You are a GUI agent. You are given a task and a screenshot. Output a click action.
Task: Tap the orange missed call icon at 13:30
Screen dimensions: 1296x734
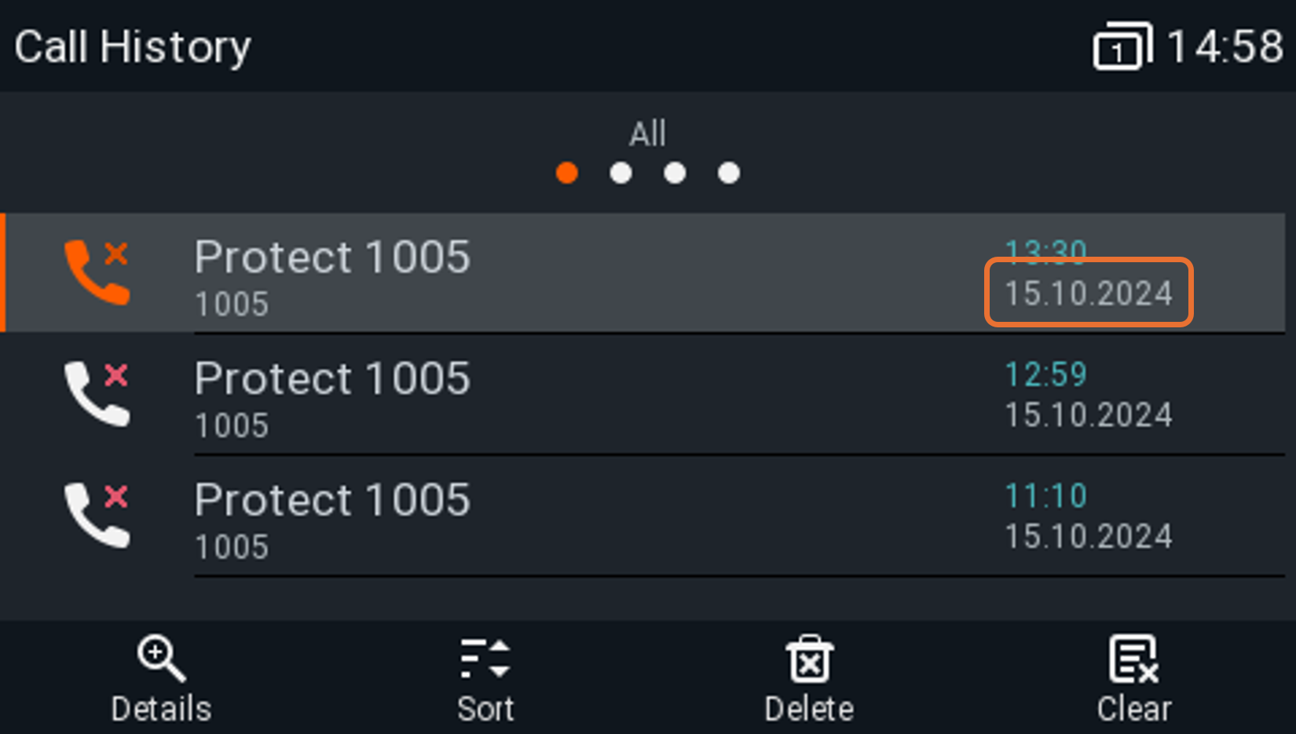tap(97, 272)
